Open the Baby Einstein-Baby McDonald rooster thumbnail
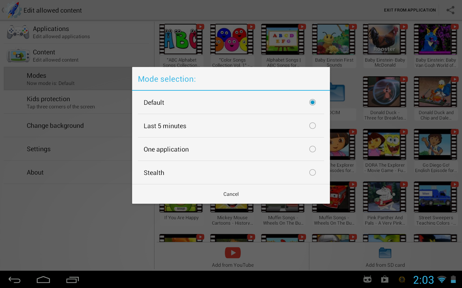Image resolution: width=462 pixels, height=288 pixels. (385, 40)
